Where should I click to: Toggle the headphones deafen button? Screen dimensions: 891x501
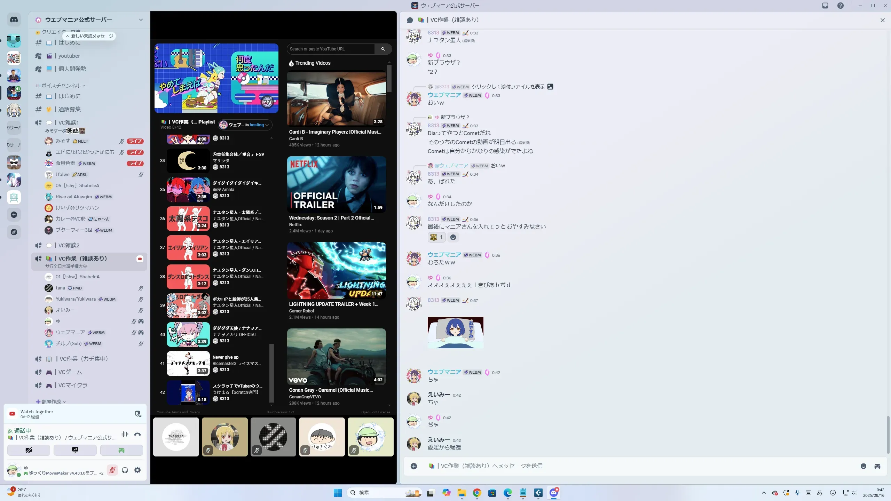pyautogui.click(x=125, y=470)
